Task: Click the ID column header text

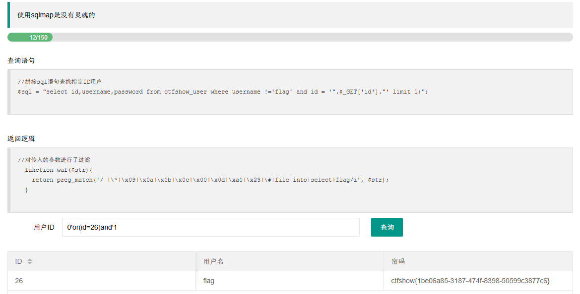Action: [18, 261]
